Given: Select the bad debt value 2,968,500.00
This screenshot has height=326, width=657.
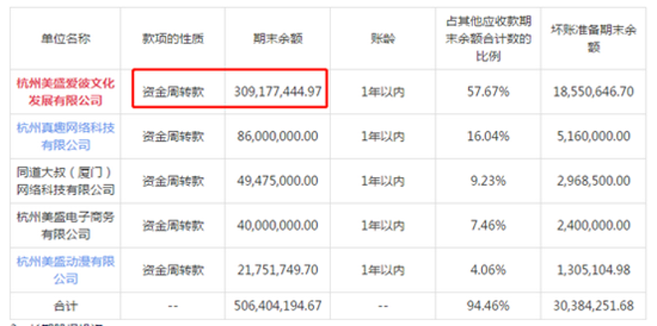Looking at the screenshot, I should pos(593,181).
